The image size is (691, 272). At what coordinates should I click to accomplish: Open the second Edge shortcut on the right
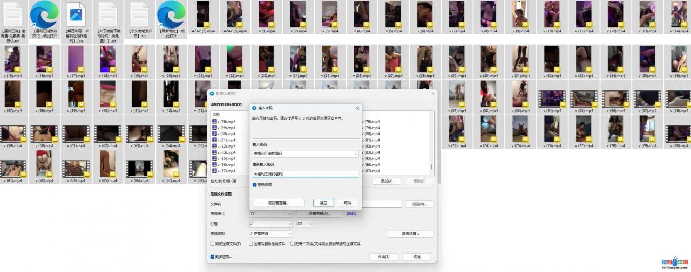click(x=171, y=15)
